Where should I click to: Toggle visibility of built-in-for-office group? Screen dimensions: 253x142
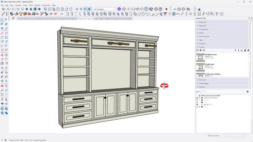tap(197, 98)
